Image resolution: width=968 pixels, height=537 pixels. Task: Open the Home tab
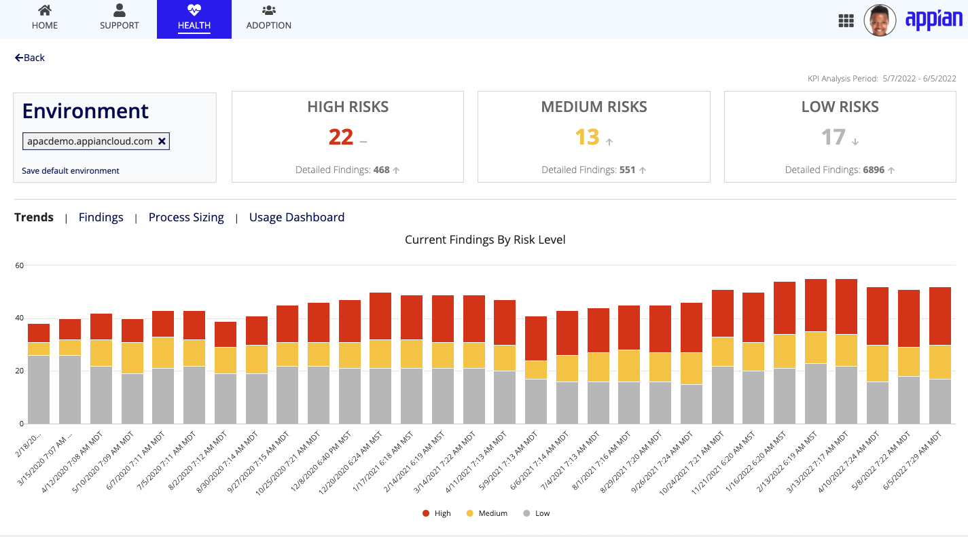[45, 19]
